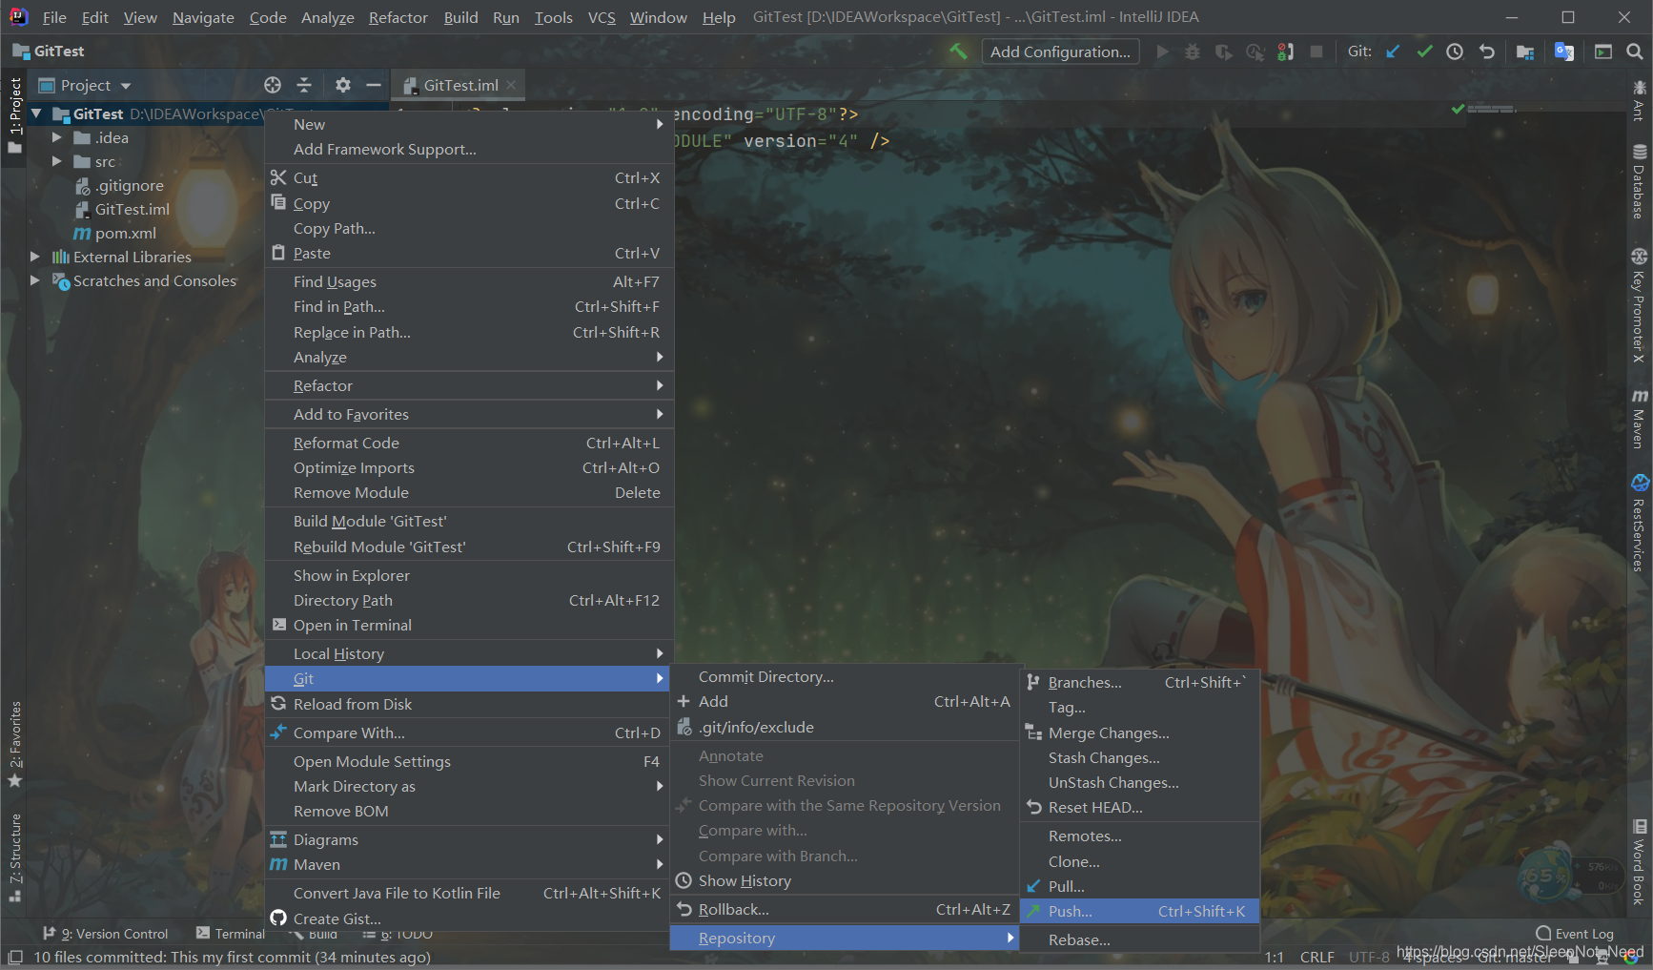
Task: Toggle the 1: Project tool window button
Action: tap(14, 114)
